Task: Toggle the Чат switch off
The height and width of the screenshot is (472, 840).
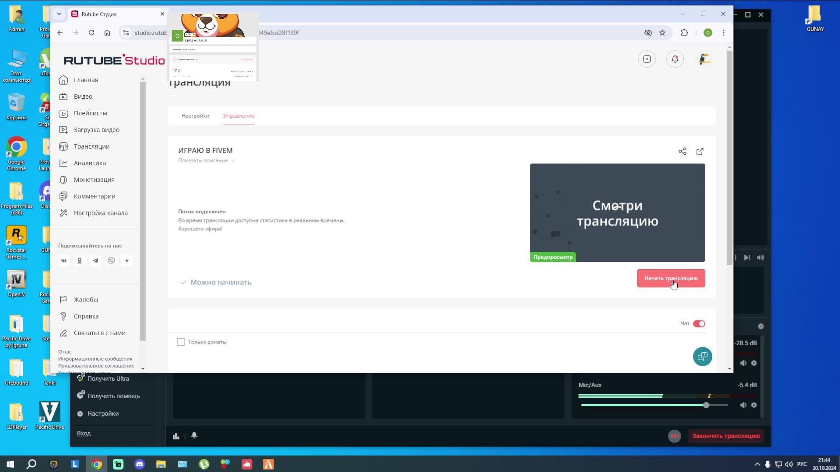Action: click(x=699, y=324)
